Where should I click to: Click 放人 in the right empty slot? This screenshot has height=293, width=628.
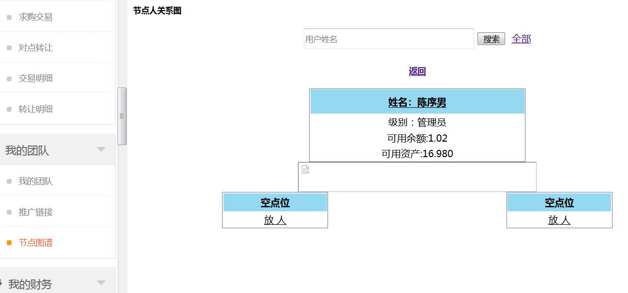click(559, 220)
